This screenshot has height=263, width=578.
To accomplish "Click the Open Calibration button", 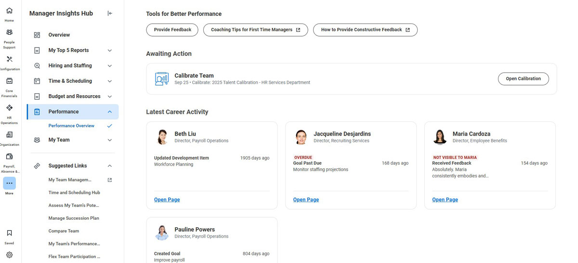I will pos(523,79).
